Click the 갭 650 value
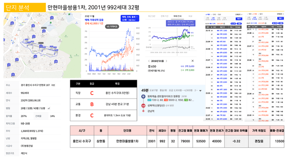The width and height of the screenshot is (288, 162). (x=152, y=66)
